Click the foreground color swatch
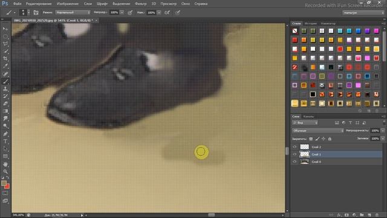The image size is (387, 218). 4,183
